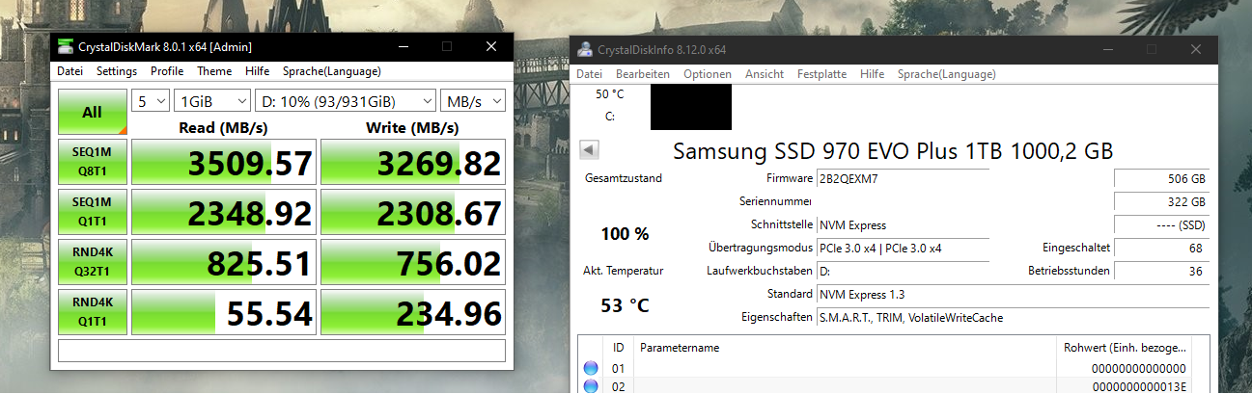
Task: Open Festplatte menu in CrystalDiskInfo
Action: (x=821, y=74)
